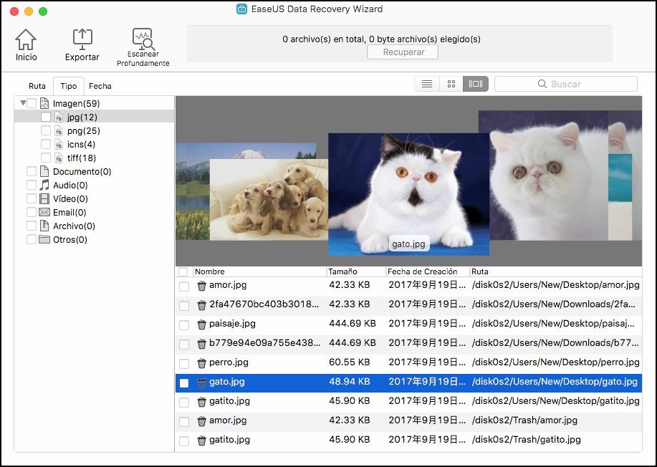
Task: Open the Tipo tab
Action: pyautogui.click(x=68, y=86)
